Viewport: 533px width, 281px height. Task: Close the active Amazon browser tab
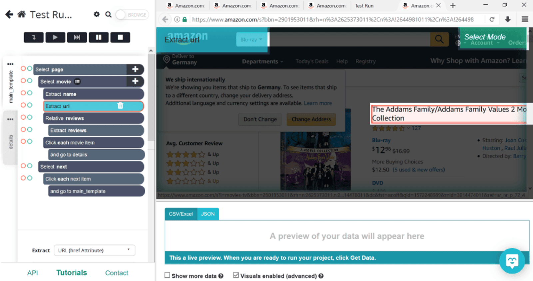click(438, 5)
